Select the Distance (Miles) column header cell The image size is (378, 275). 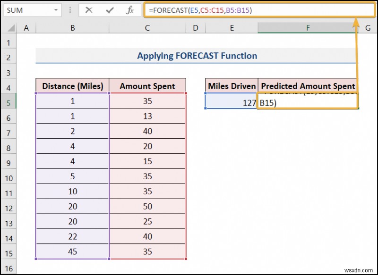[72, 86]
